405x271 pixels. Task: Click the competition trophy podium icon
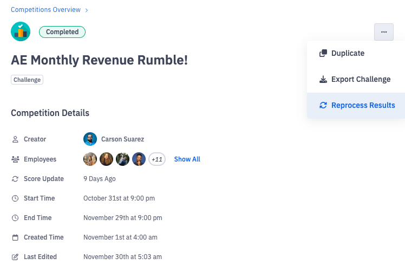point(21,31)
